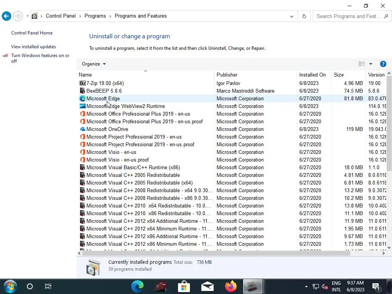
Task: Click the search magnifier icon
Action: (x=386, y=16)
